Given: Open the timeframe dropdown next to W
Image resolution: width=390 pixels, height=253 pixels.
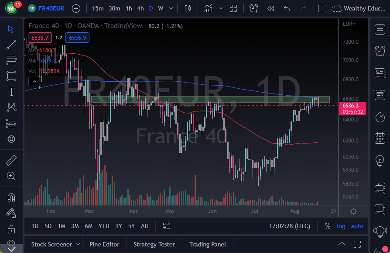Looking at the screenshot, I should [170, 8].
